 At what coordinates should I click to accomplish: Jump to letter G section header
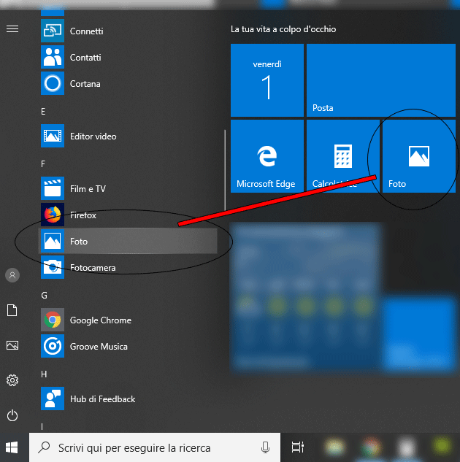tap(45, 295)
